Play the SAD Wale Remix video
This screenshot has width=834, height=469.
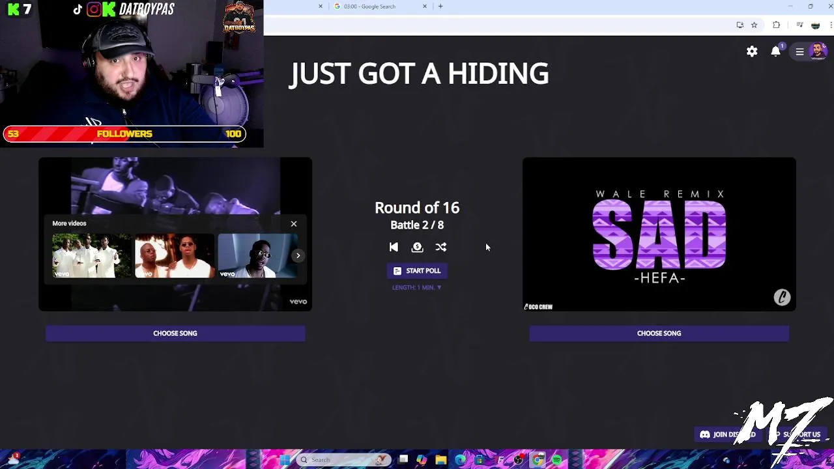[659, 234]
